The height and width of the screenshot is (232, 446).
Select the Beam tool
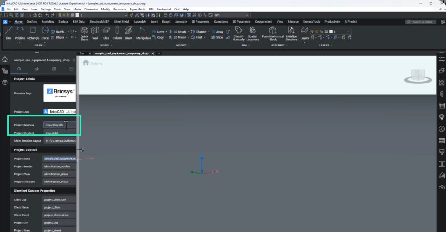pos(128,33)
